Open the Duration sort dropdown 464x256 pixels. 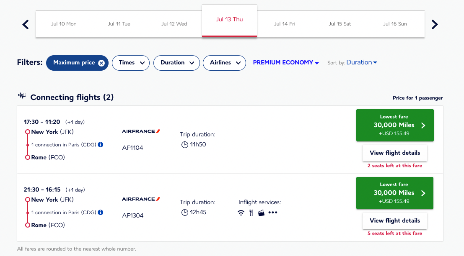[361, 62]
